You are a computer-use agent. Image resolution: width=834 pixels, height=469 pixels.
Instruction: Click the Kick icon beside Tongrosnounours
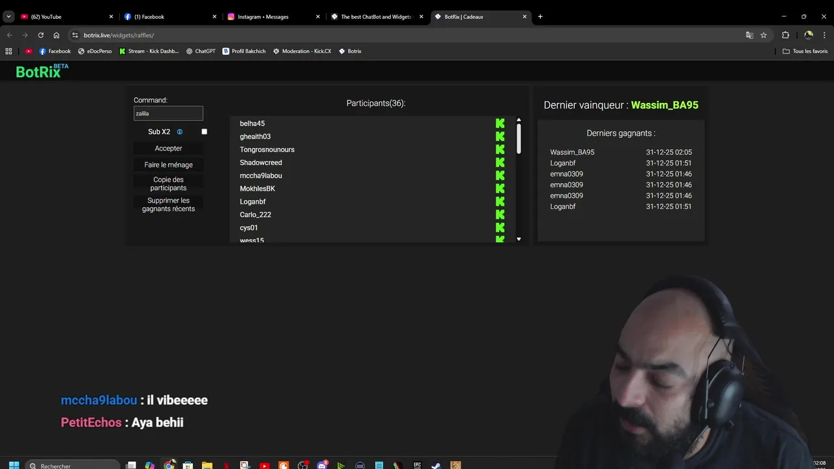500,149
